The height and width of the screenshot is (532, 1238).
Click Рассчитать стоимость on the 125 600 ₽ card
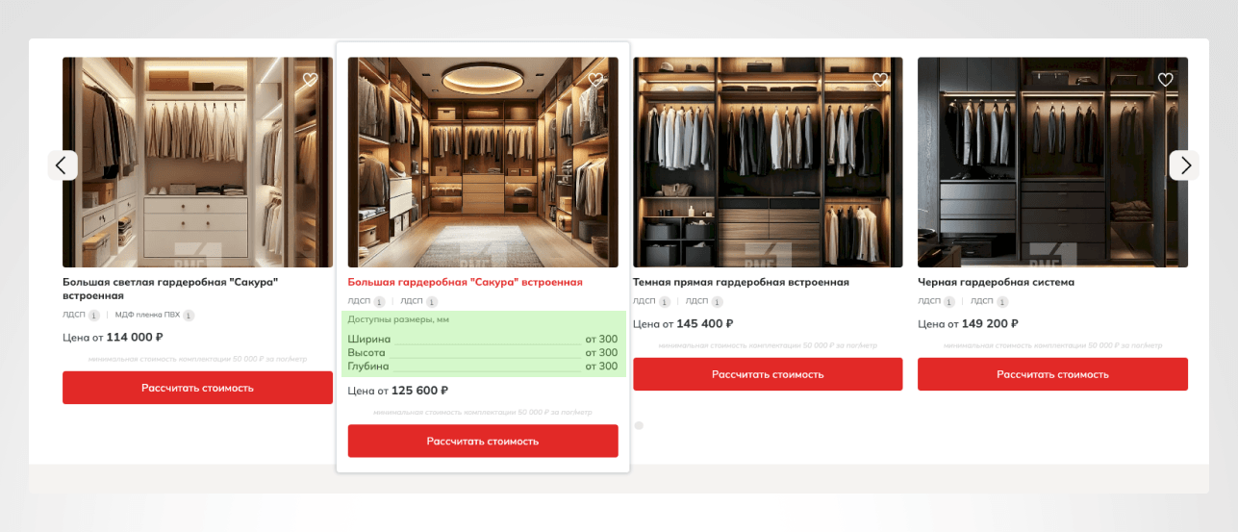483,441
